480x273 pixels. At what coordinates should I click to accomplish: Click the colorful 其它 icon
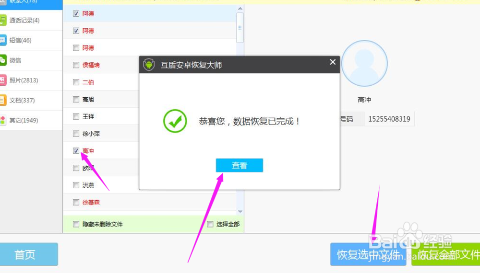pos(3,120)
